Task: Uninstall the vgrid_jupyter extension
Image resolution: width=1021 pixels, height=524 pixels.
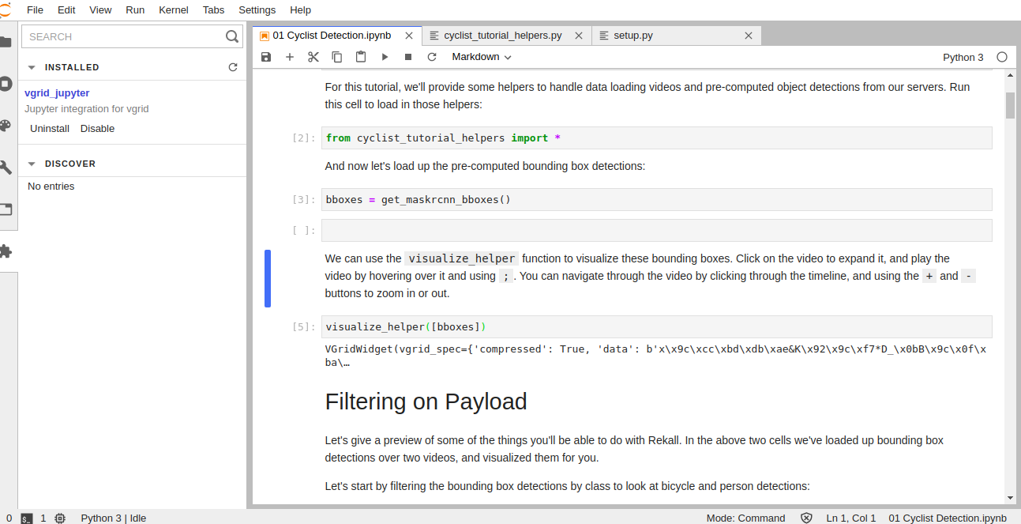Action: (50, 129)
